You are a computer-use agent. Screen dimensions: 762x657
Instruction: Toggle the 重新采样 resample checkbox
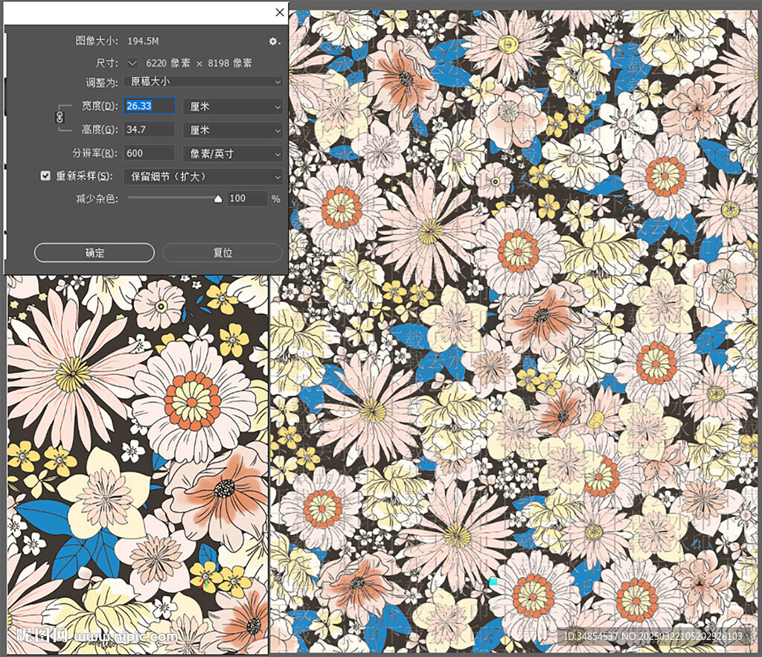[x=45, y=176]
